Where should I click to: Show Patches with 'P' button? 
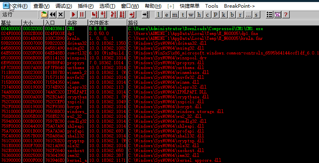(215, 15)
